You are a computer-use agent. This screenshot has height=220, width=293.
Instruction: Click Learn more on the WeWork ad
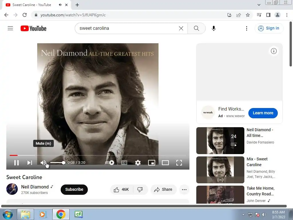click(x=263, y=113)
